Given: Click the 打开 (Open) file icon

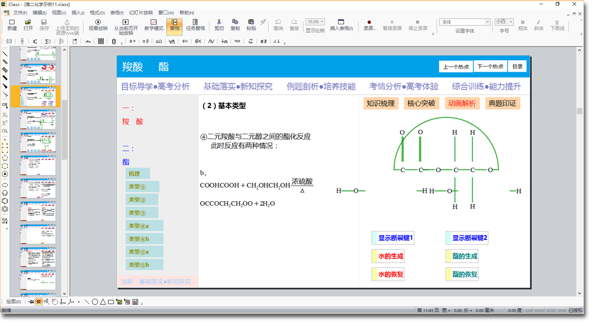Looking at the screenshot, I should [28, 24].
